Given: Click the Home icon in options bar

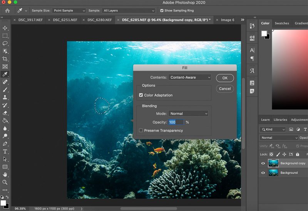Looking at the screenshot, I should tap(7, 11).
